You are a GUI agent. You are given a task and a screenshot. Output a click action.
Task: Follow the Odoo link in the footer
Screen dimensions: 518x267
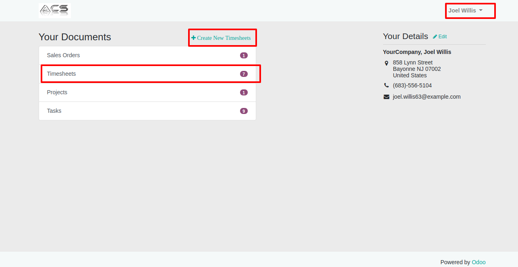click(479, 262)
